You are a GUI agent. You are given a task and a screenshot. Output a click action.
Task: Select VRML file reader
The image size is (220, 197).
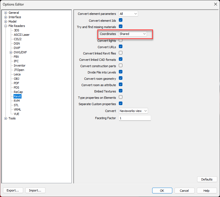[x=17, y=110]
